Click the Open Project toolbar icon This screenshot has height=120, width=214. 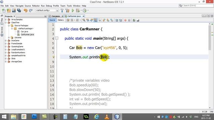(x=14, y=10)
